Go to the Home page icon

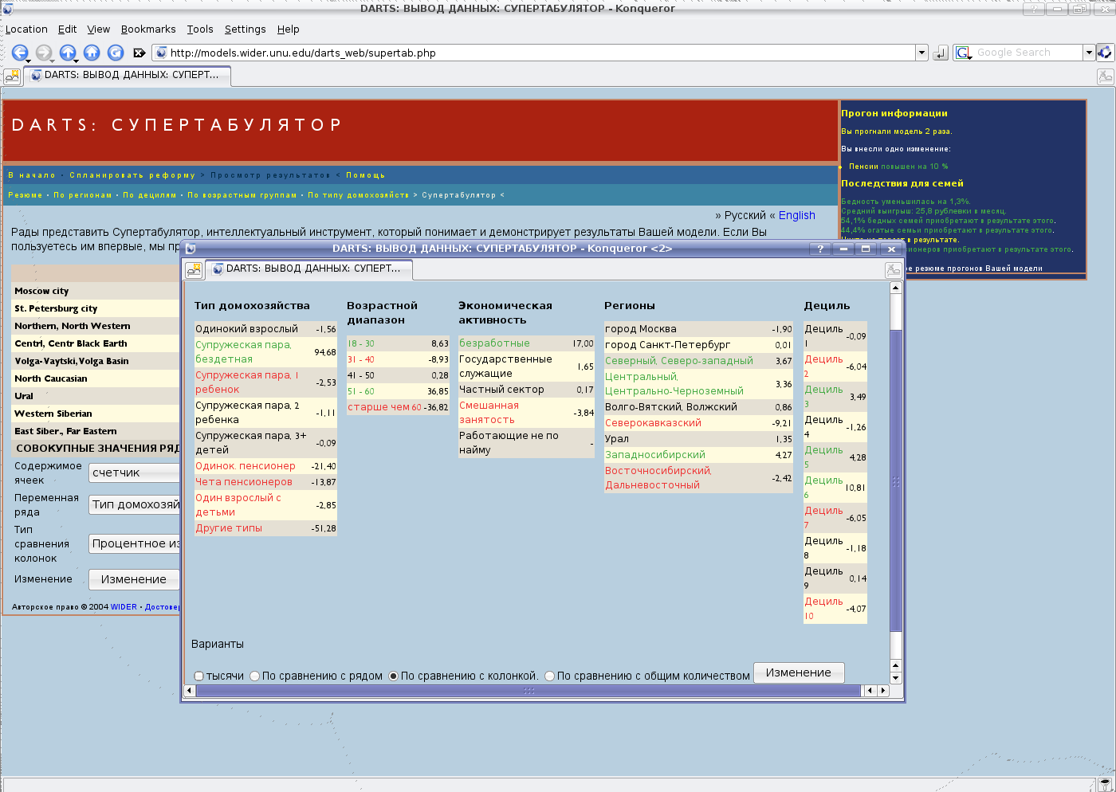pos(92,53)
